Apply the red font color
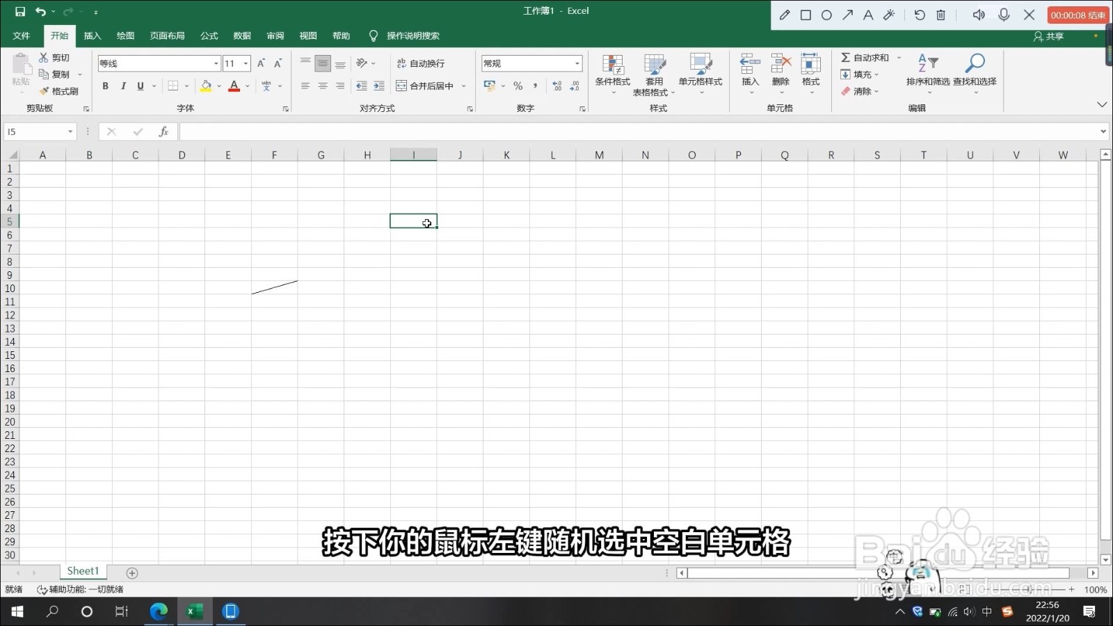This screenshot has width=1113, height=626. pos(234,86)
